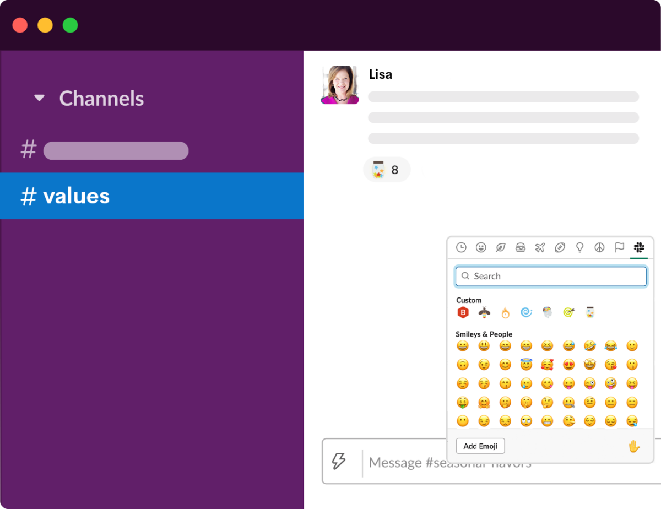This screenshot has width=661, height=509.
Task: Jump to the Travel airplane emoji tab
Action: [540, 248]
